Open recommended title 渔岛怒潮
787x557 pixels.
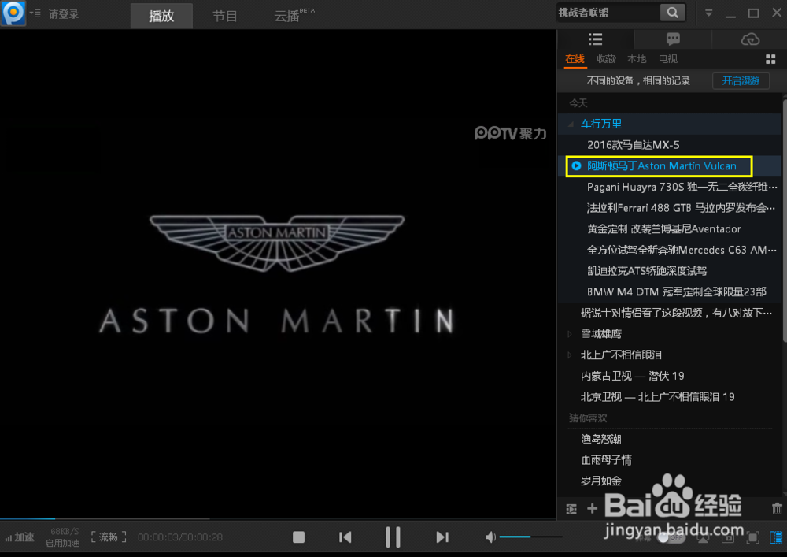pos(600,439)
